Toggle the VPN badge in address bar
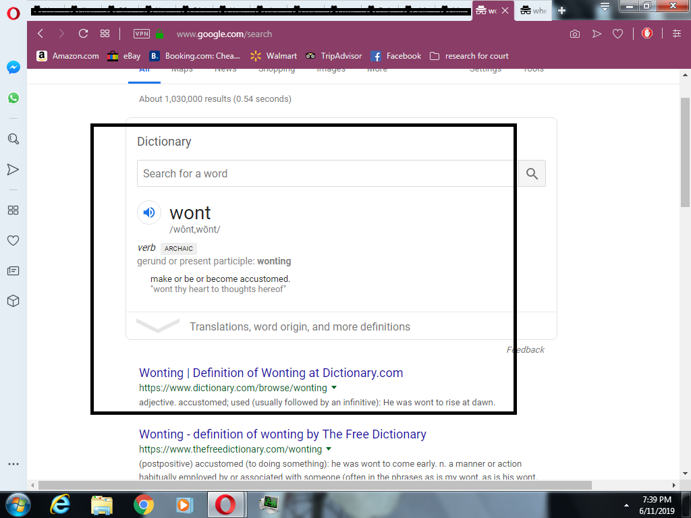The image size is (691, 518). (142, 34)
